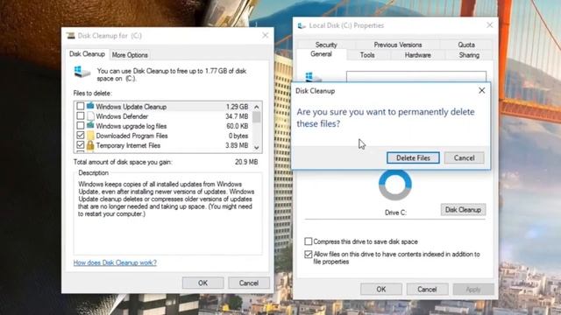Uncheck Allow files on this drive to be indexed
This screenshot has width=561, height=315.
coord(308,255)
